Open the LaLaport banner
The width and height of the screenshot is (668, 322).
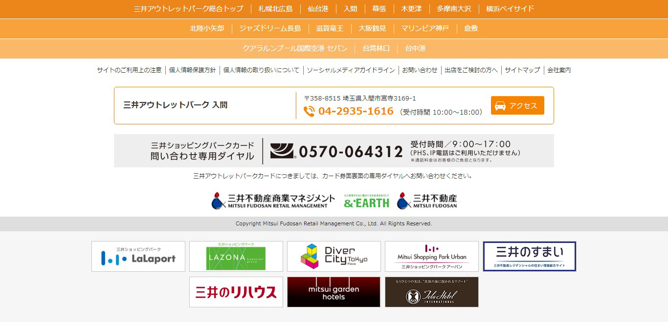tap(138, 256)
